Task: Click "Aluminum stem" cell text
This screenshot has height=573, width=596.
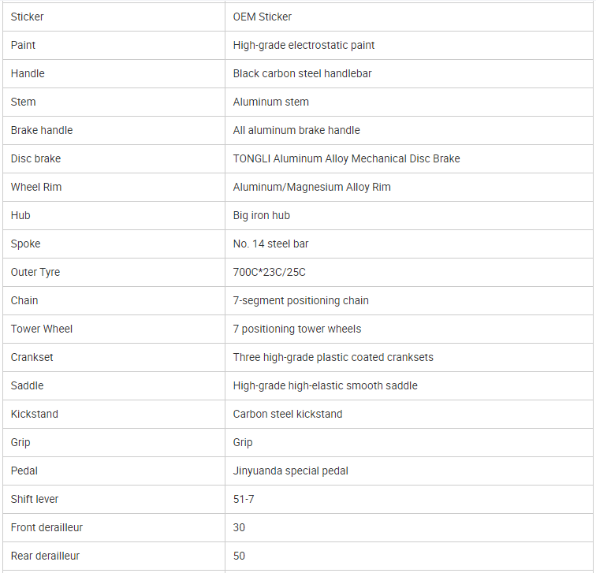Action: coord(270,102)
